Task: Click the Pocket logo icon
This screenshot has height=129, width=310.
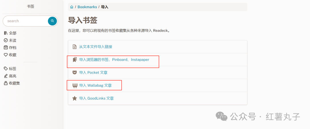Action: 75,72
